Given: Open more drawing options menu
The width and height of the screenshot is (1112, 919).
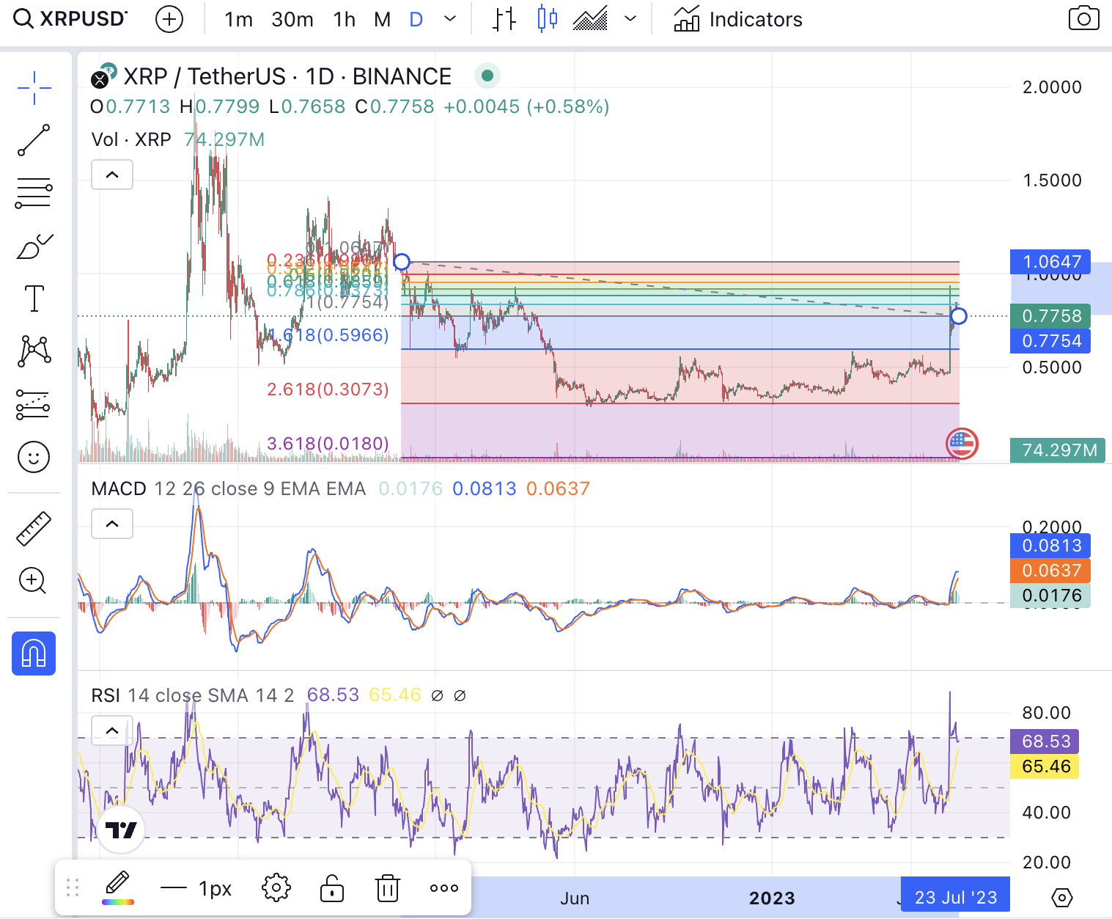Looking at the screenshot, I should pos(444,887).
